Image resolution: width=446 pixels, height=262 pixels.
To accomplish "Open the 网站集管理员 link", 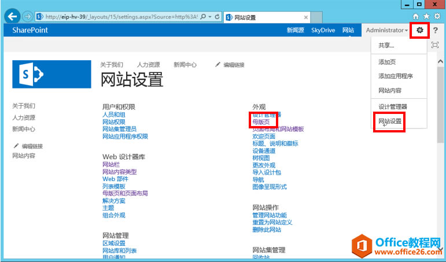I will [120, 129].
